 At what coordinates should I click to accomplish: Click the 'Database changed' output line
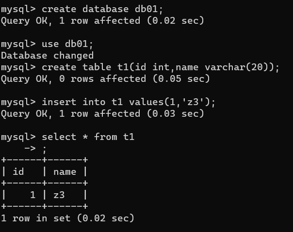47,56
